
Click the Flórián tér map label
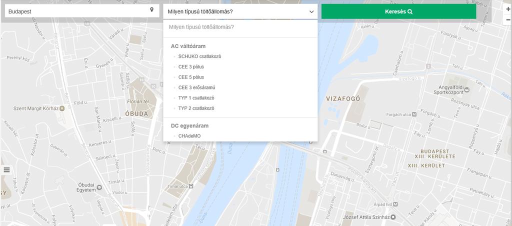click(x=138, y=101)
